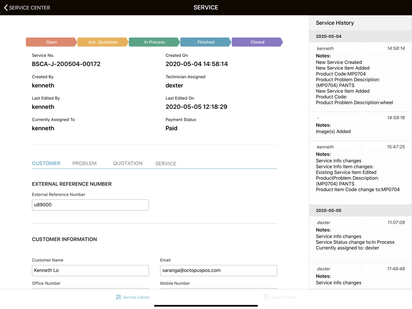Open the Repair Center bottom tab label

pyautogui.click(x=283, y=297)
